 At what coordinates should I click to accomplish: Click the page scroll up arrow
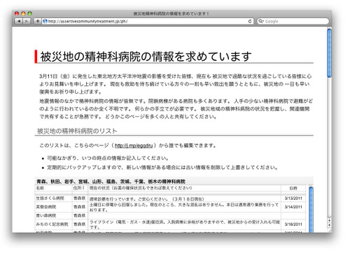[329, 220]
